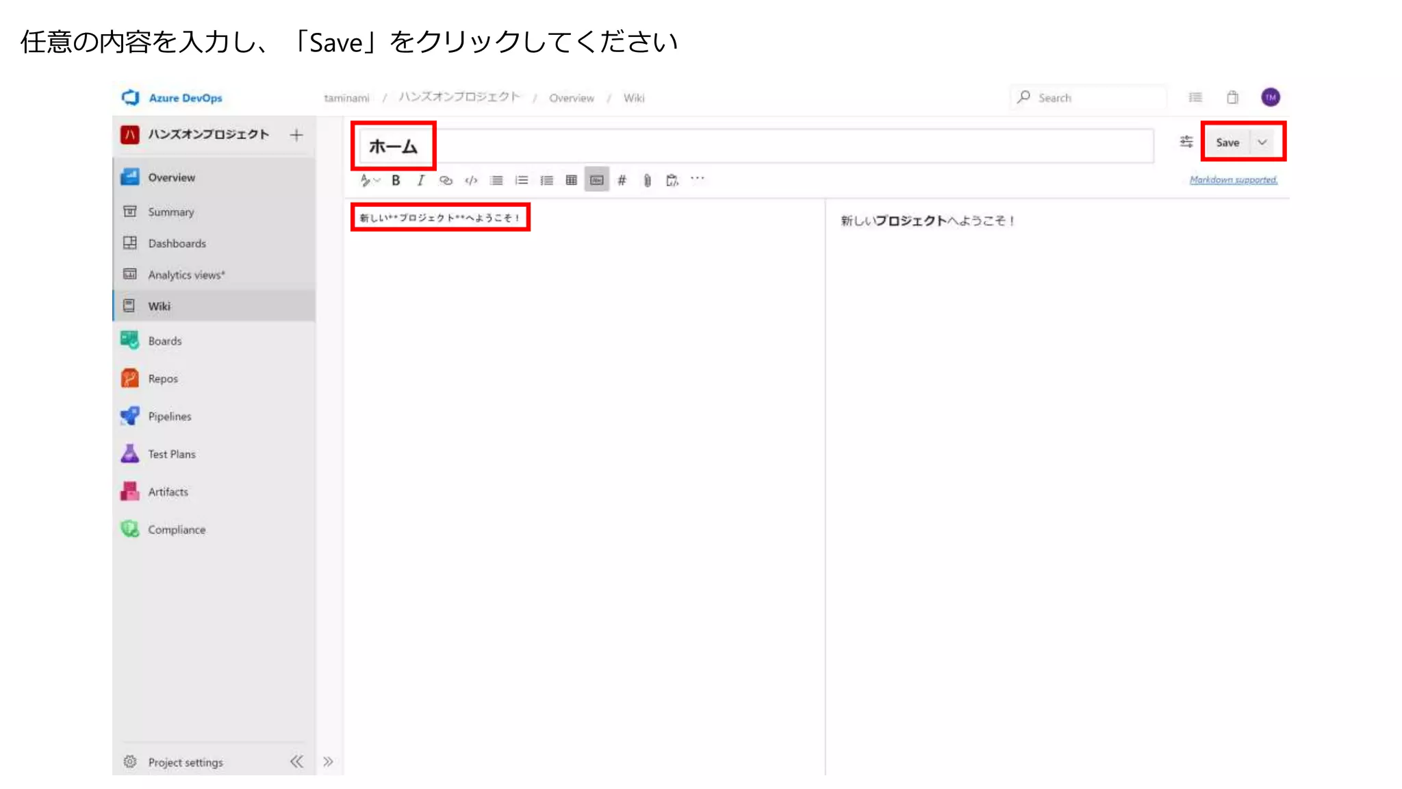Open the editor settings sliders icon

tap(1186, 142)
